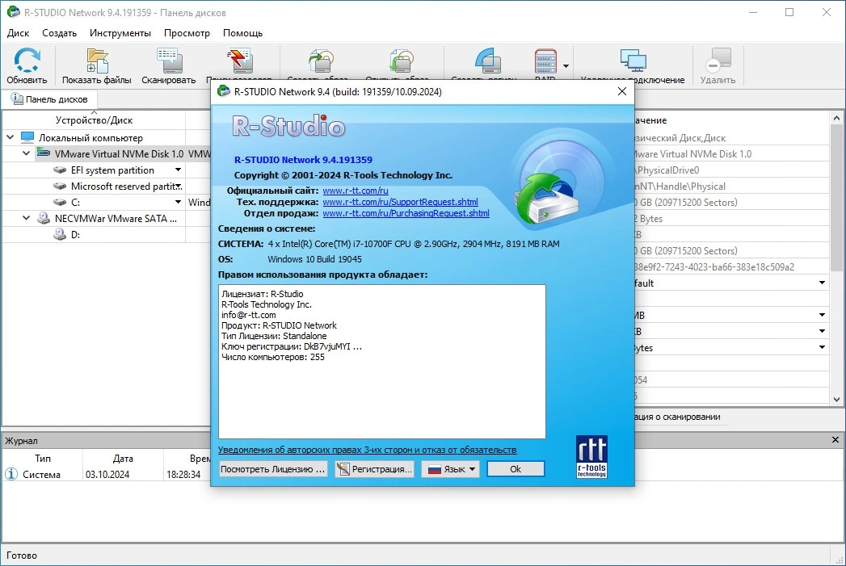Close the Журнал panel
The image size is (846, 566).
click(835, 440)
